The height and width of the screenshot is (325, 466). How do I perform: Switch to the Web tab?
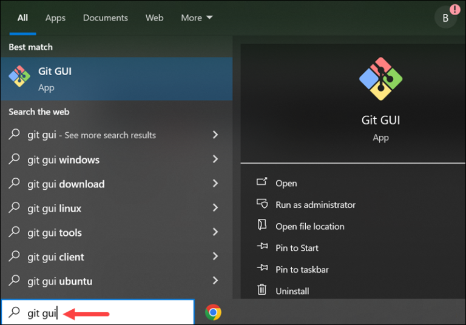coord(154,18)
